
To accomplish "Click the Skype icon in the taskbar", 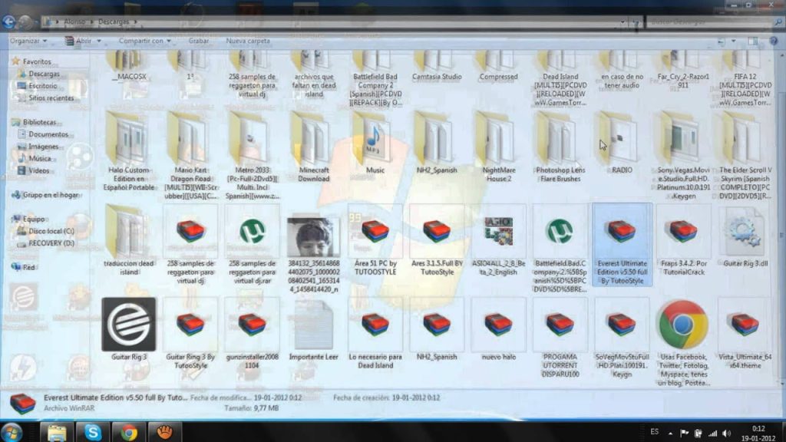I will tap(93, 431).
